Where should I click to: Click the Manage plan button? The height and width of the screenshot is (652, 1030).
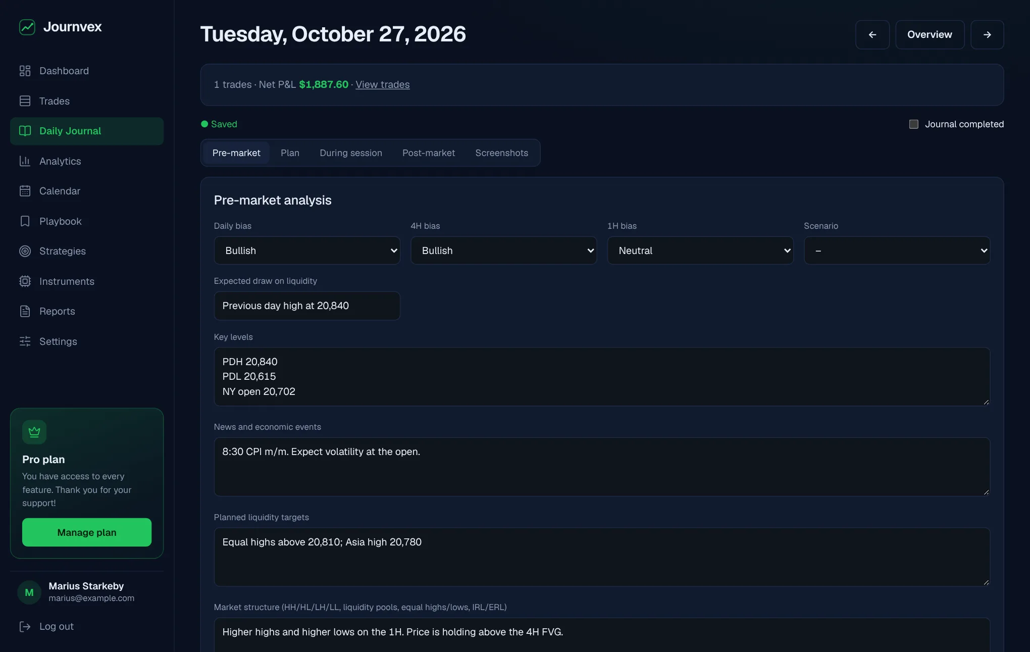[x=87, y=532]
